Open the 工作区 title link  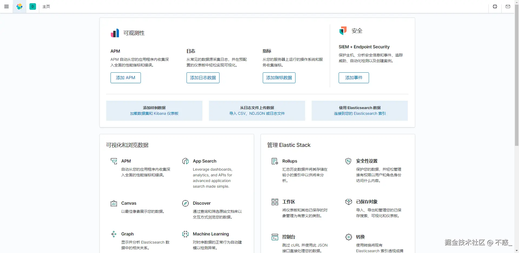coord(289,202)
